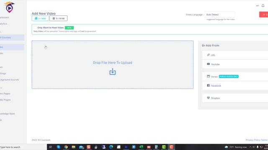Click the red Cancel button

click(264, 15)
